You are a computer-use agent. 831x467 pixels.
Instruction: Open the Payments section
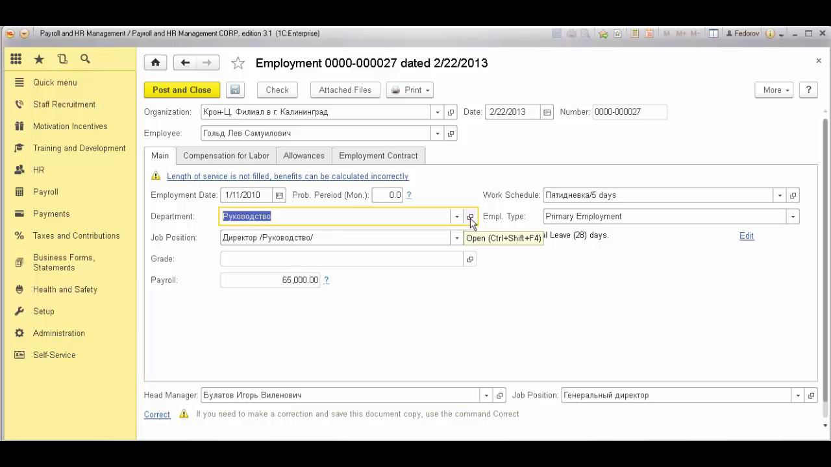51,214
